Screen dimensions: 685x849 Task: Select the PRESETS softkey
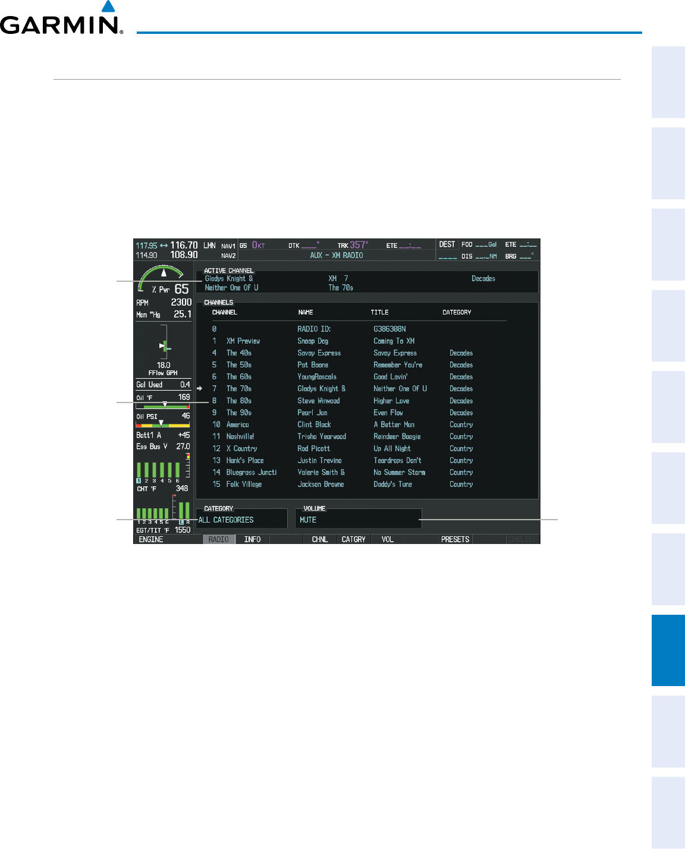pos(455,539)
